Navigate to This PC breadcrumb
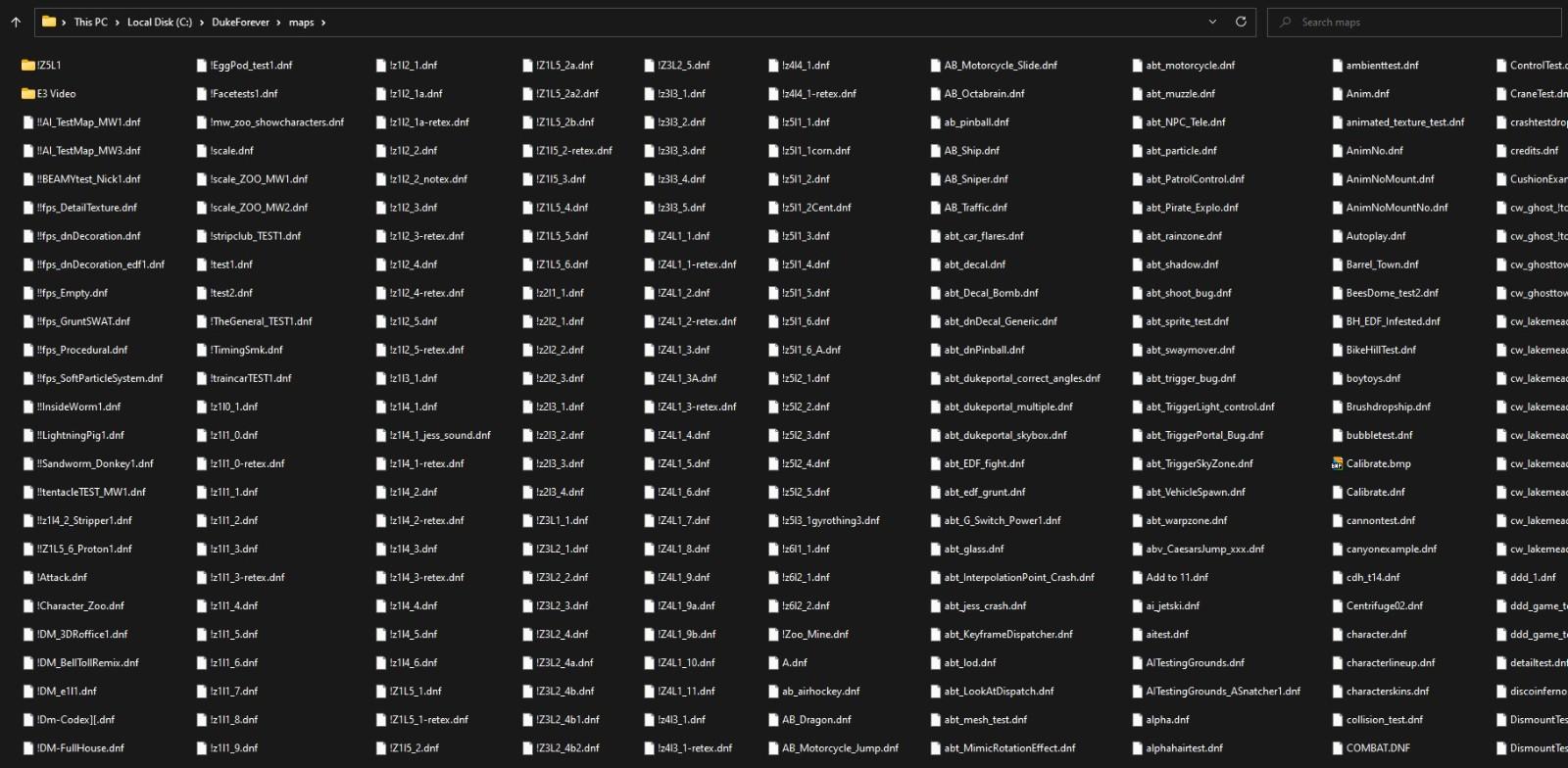The image size is (1568, 768). (x=90, y=23)
